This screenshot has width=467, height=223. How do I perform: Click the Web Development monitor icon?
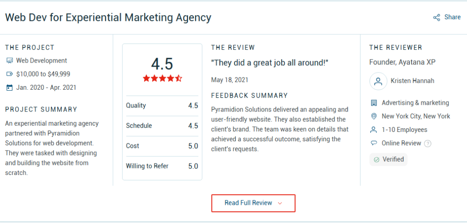9,60
